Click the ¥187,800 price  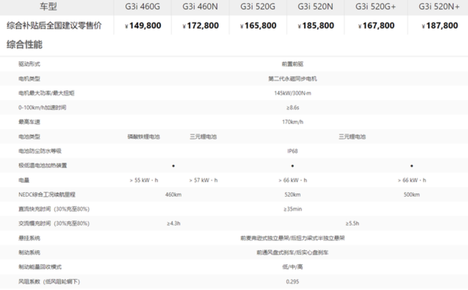point(440,26)
